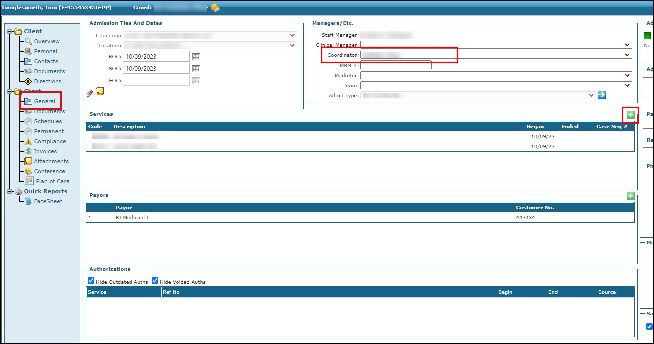
Task: Toggle the Hide Outdated Auths checkbox
Action: click(x=91, y=281)
